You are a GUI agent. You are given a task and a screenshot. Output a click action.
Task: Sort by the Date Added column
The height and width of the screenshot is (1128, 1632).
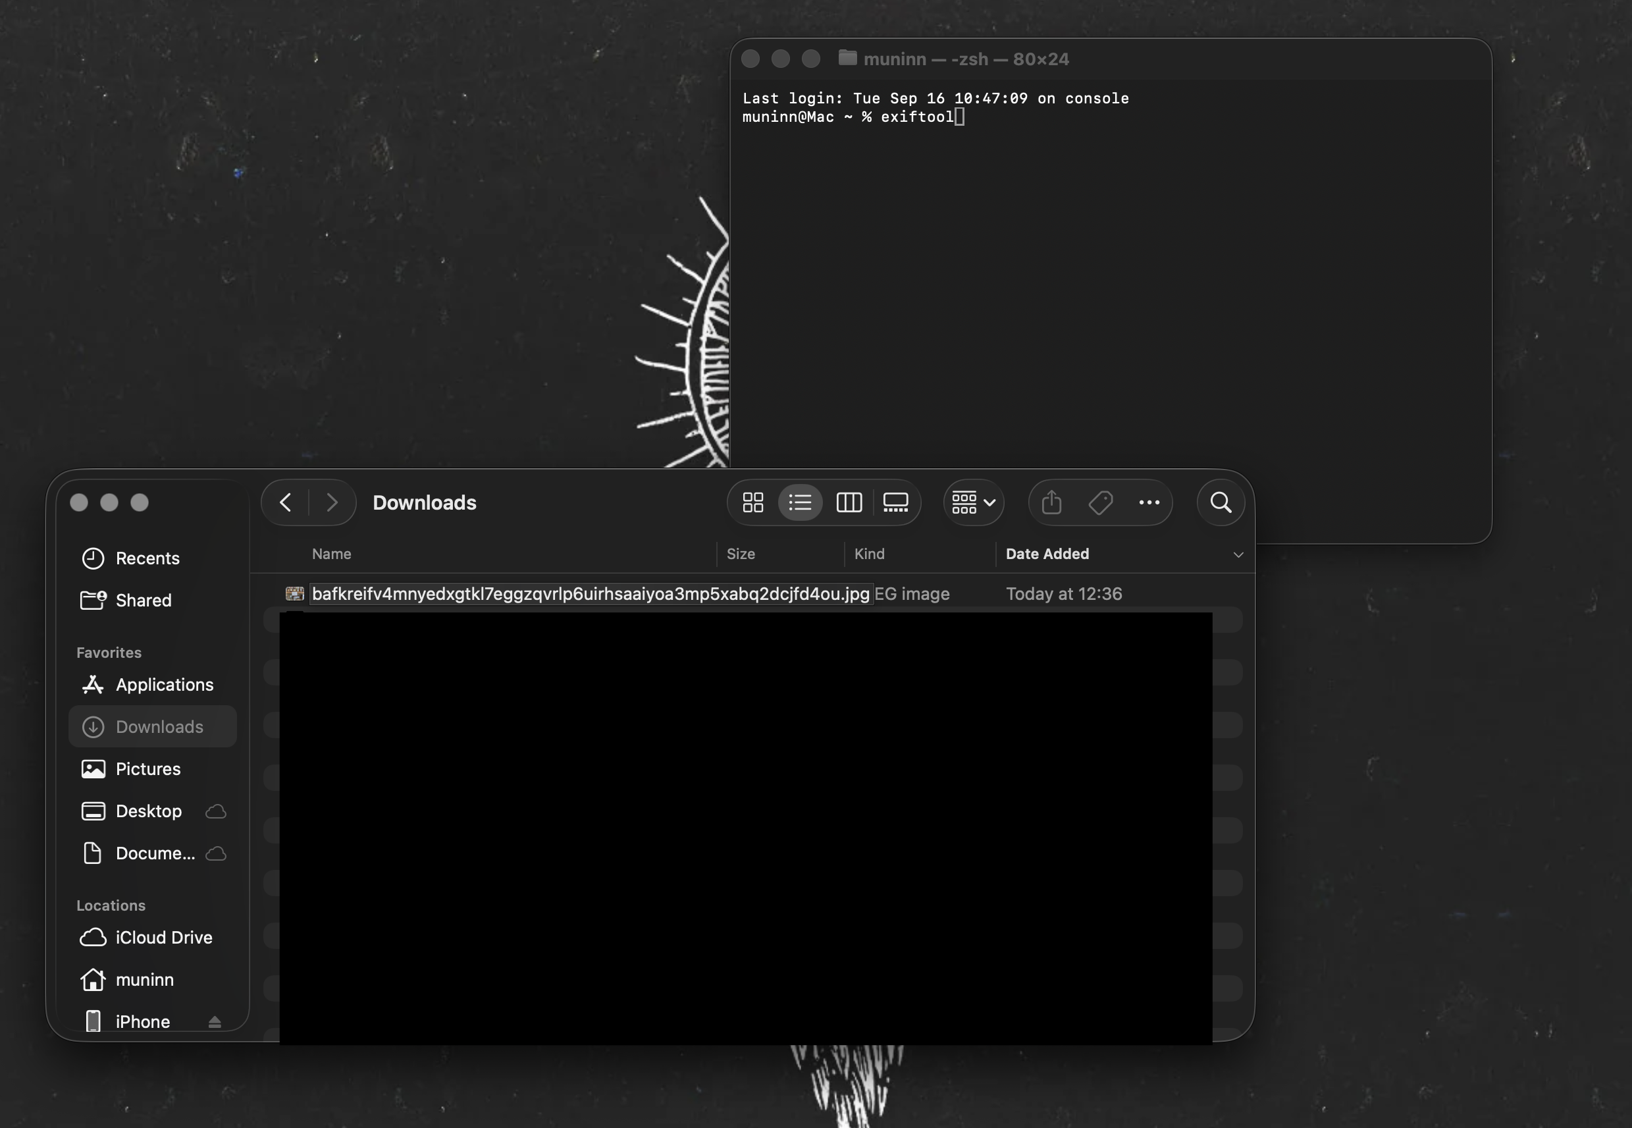tap(1047, 554)
